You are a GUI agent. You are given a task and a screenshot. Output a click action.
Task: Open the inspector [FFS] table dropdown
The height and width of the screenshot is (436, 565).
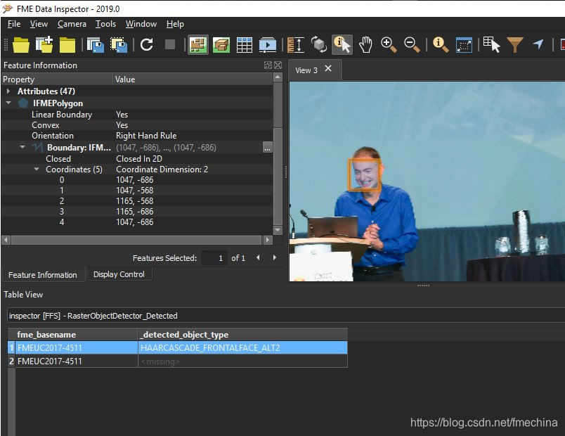tap(285, 316)
